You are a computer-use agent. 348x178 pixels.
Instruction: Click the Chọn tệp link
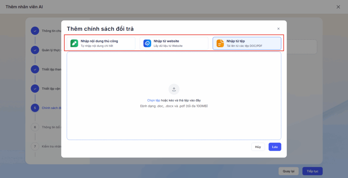(153, 101)
